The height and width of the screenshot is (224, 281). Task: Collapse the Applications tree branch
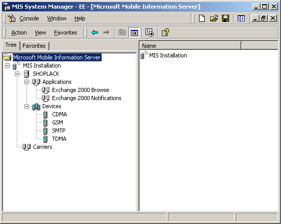click(26, 82)
